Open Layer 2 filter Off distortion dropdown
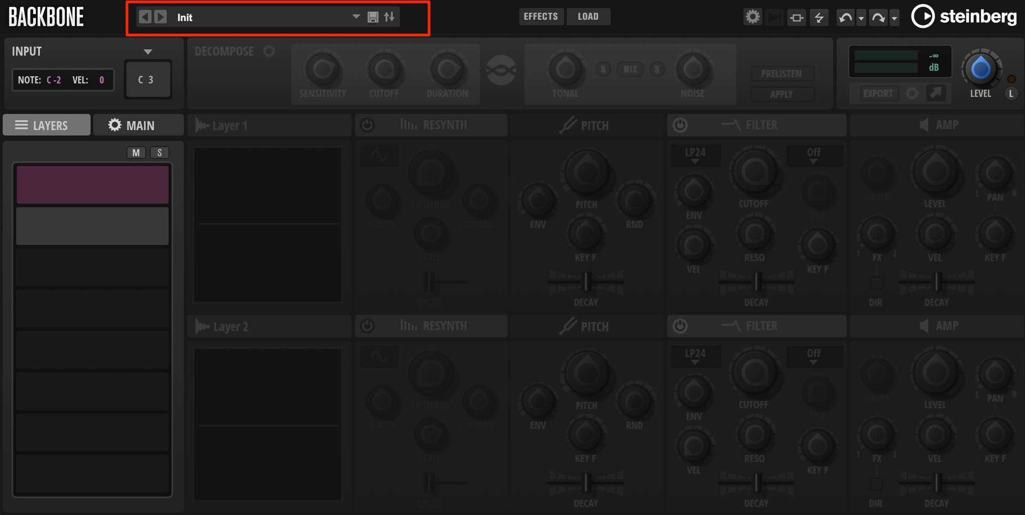Image resolution: width=1025 pixels, height=515 pixels. pos(814,356)
